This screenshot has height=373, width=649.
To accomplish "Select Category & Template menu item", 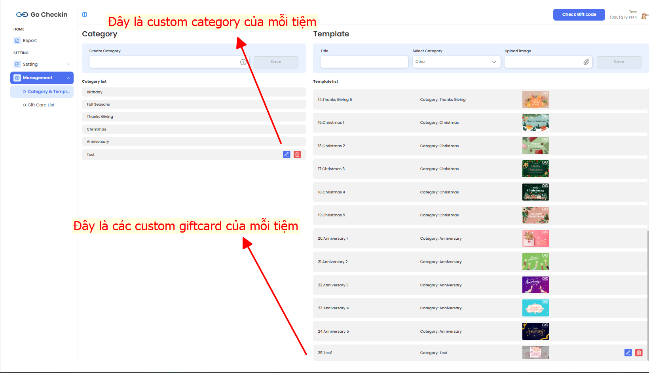I will 48,92.
